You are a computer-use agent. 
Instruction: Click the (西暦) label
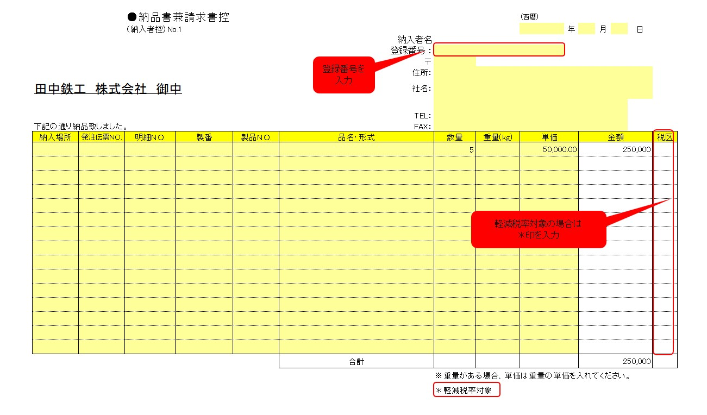pos(529,17)
